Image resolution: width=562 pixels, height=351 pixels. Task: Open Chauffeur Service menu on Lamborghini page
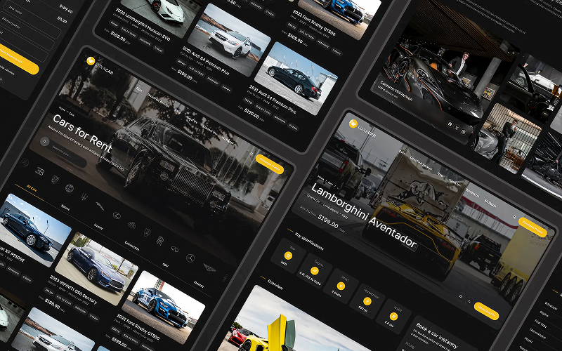421,164
